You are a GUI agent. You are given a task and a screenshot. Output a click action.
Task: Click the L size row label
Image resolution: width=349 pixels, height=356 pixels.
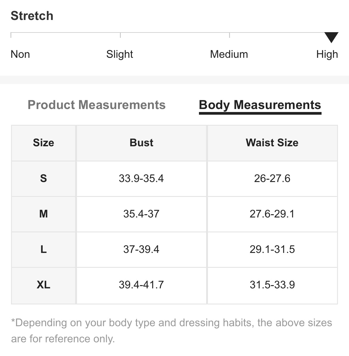coord(44,249)
